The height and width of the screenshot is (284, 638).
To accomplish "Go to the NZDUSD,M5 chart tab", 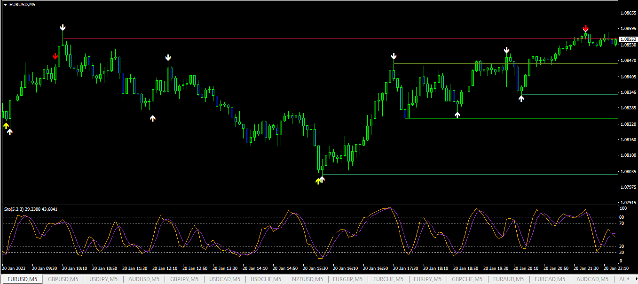I will click(x=307, y=279).
